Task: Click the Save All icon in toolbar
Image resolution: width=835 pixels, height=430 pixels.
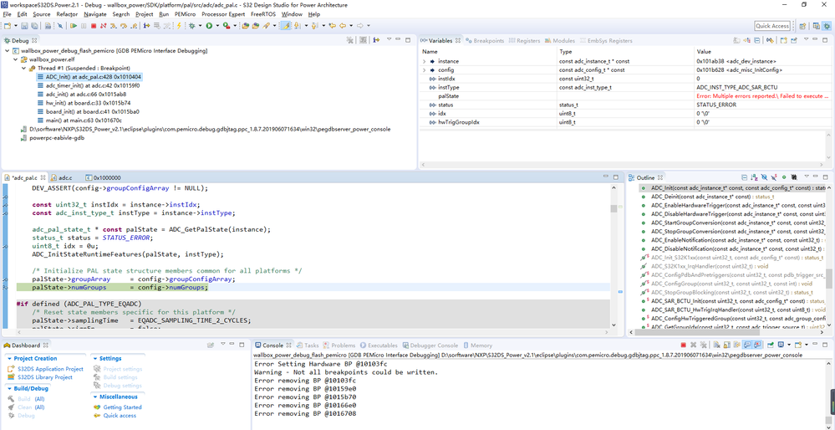Action: (x=34, y=26)
